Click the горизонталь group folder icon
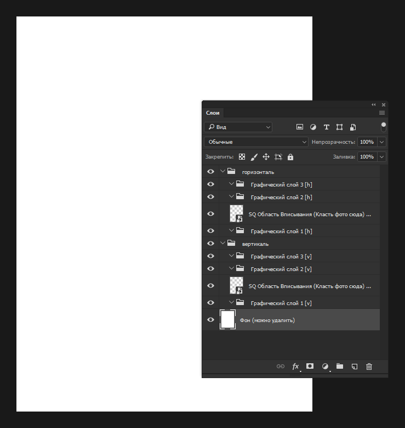Image resolution: width=405 pixels, height=428 pixels. [x=231, y=171]
